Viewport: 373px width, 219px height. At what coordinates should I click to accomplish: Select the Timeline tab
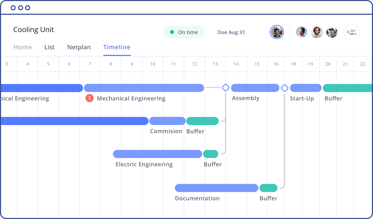pos(117,47)
